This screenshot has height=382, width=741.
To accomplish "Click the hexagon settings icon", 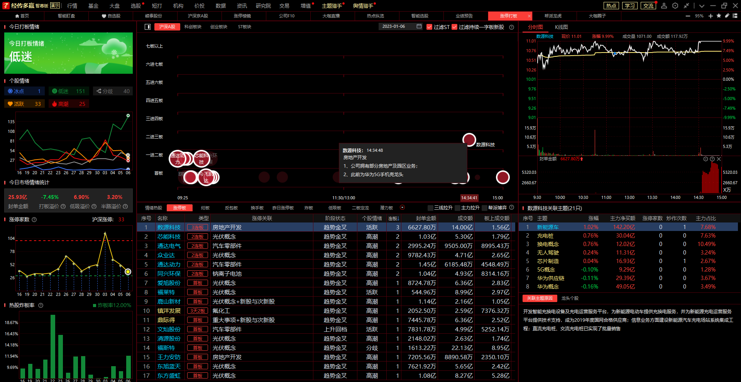I will (x=675, y=6).
